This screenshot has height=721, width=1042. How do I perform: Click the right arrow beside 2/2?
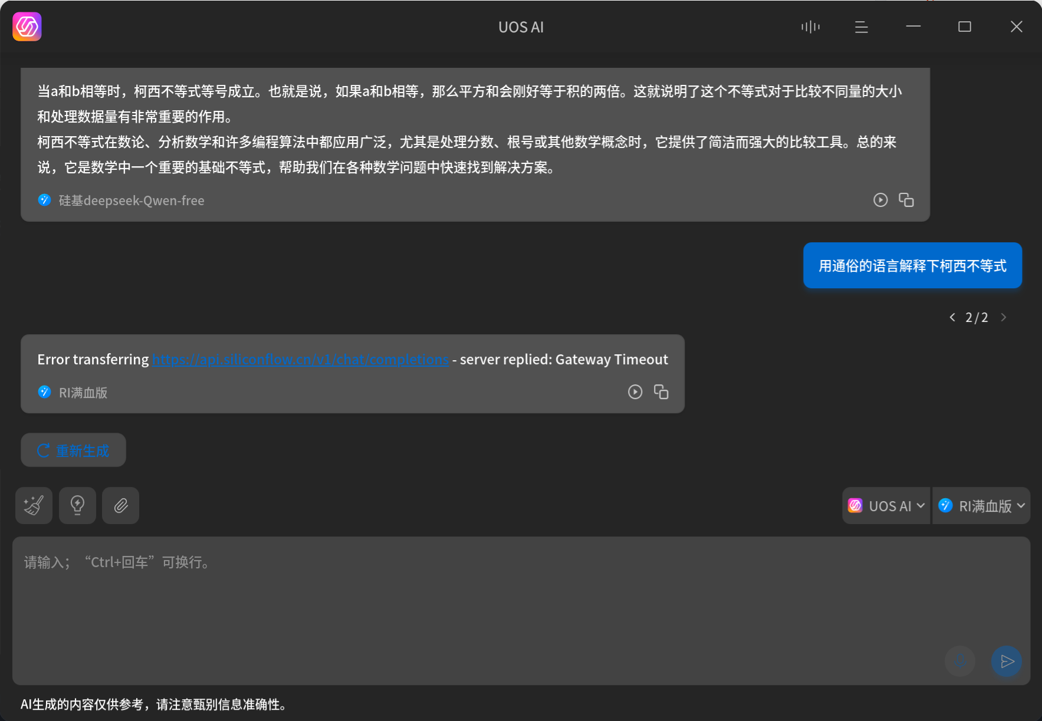tap(1004, 317)
